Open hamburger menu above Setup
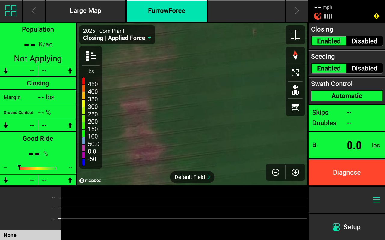Screen dimensions: 385x240 click(376, 200)
